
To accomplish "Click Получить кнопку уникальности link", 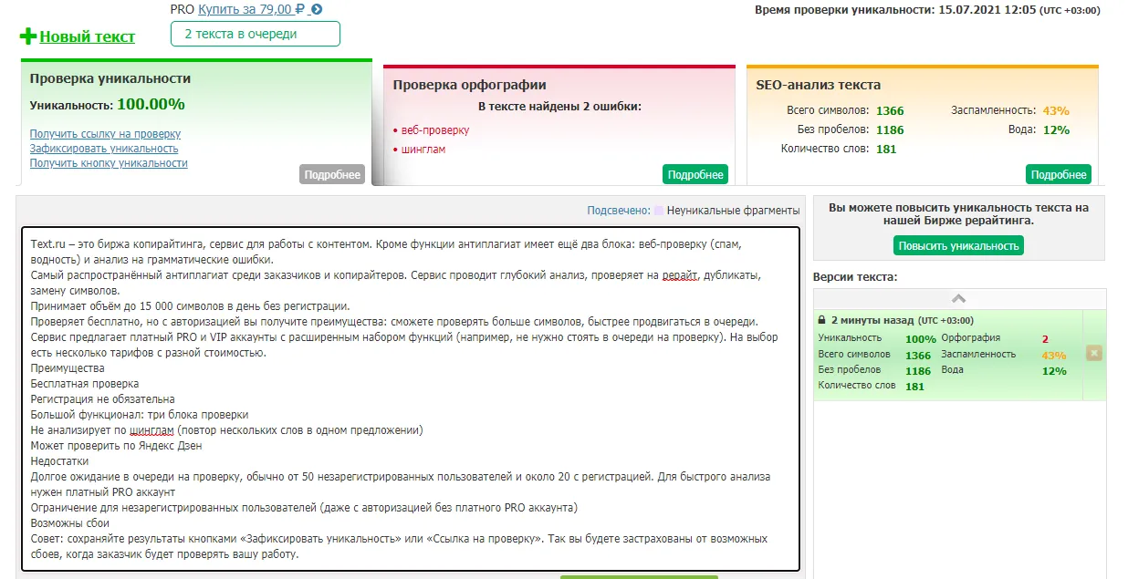I will tap(109, 163).
